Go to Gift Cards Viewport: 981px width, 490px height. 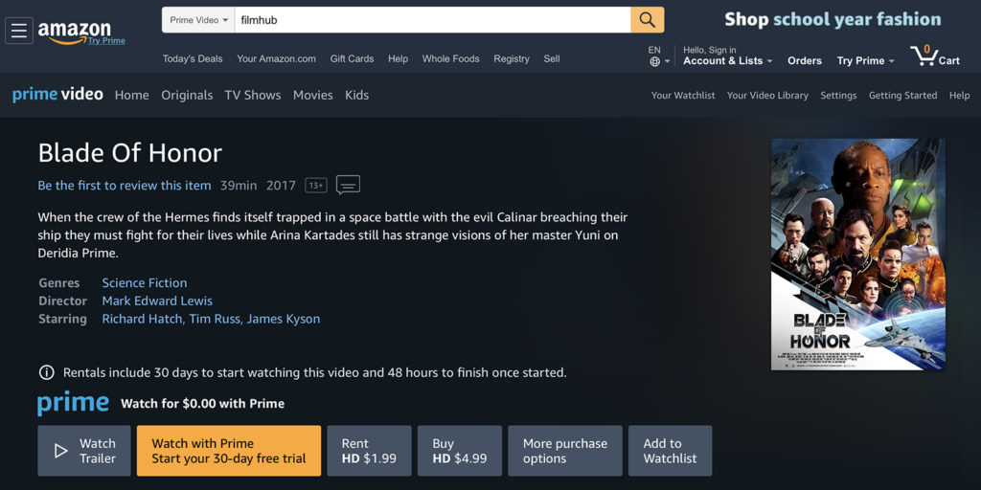[x=353, y=58]
